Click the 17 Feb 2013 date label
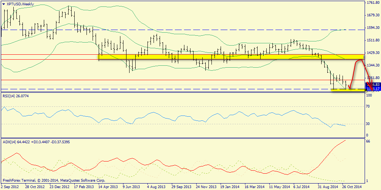 click(x=83, y=187)
